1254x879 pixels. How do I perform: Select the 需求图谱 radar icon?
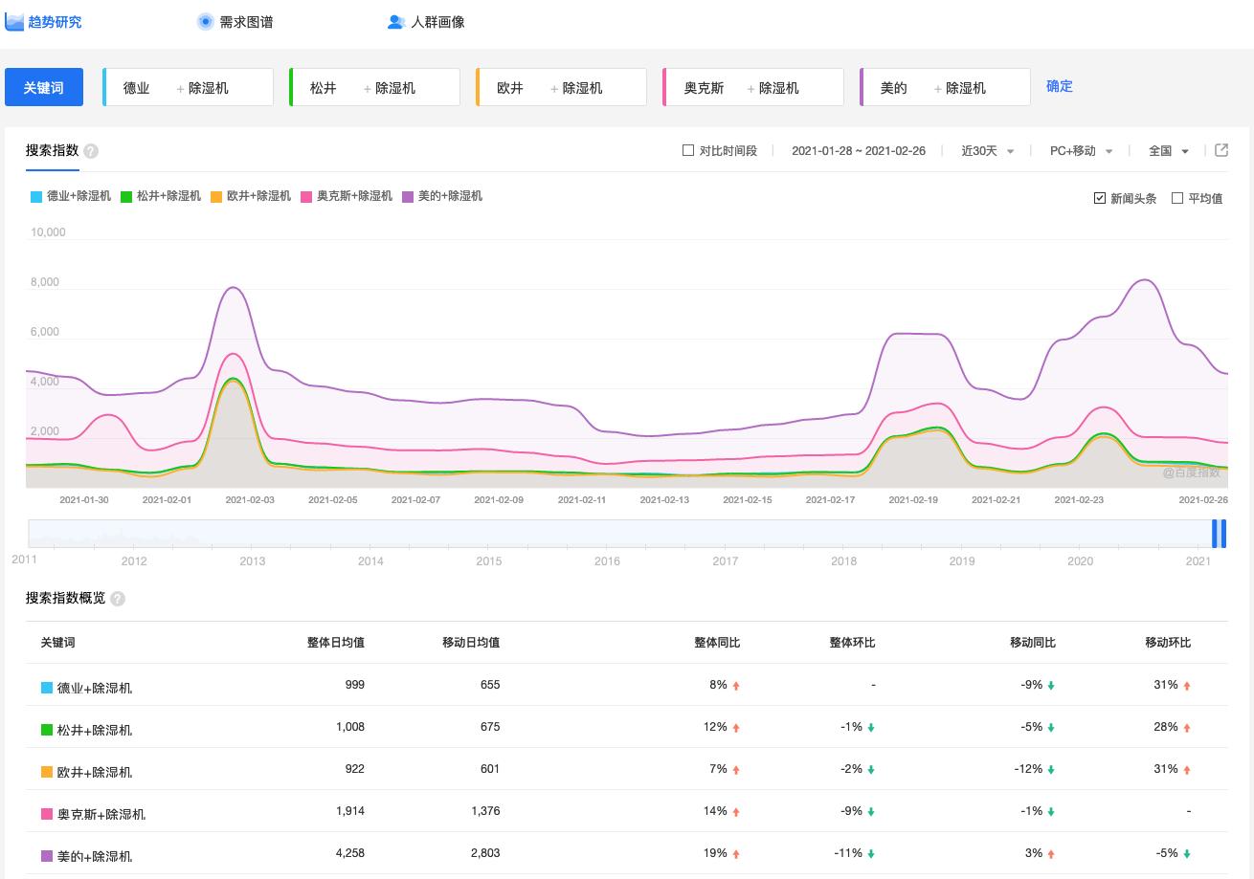point(205,21)
